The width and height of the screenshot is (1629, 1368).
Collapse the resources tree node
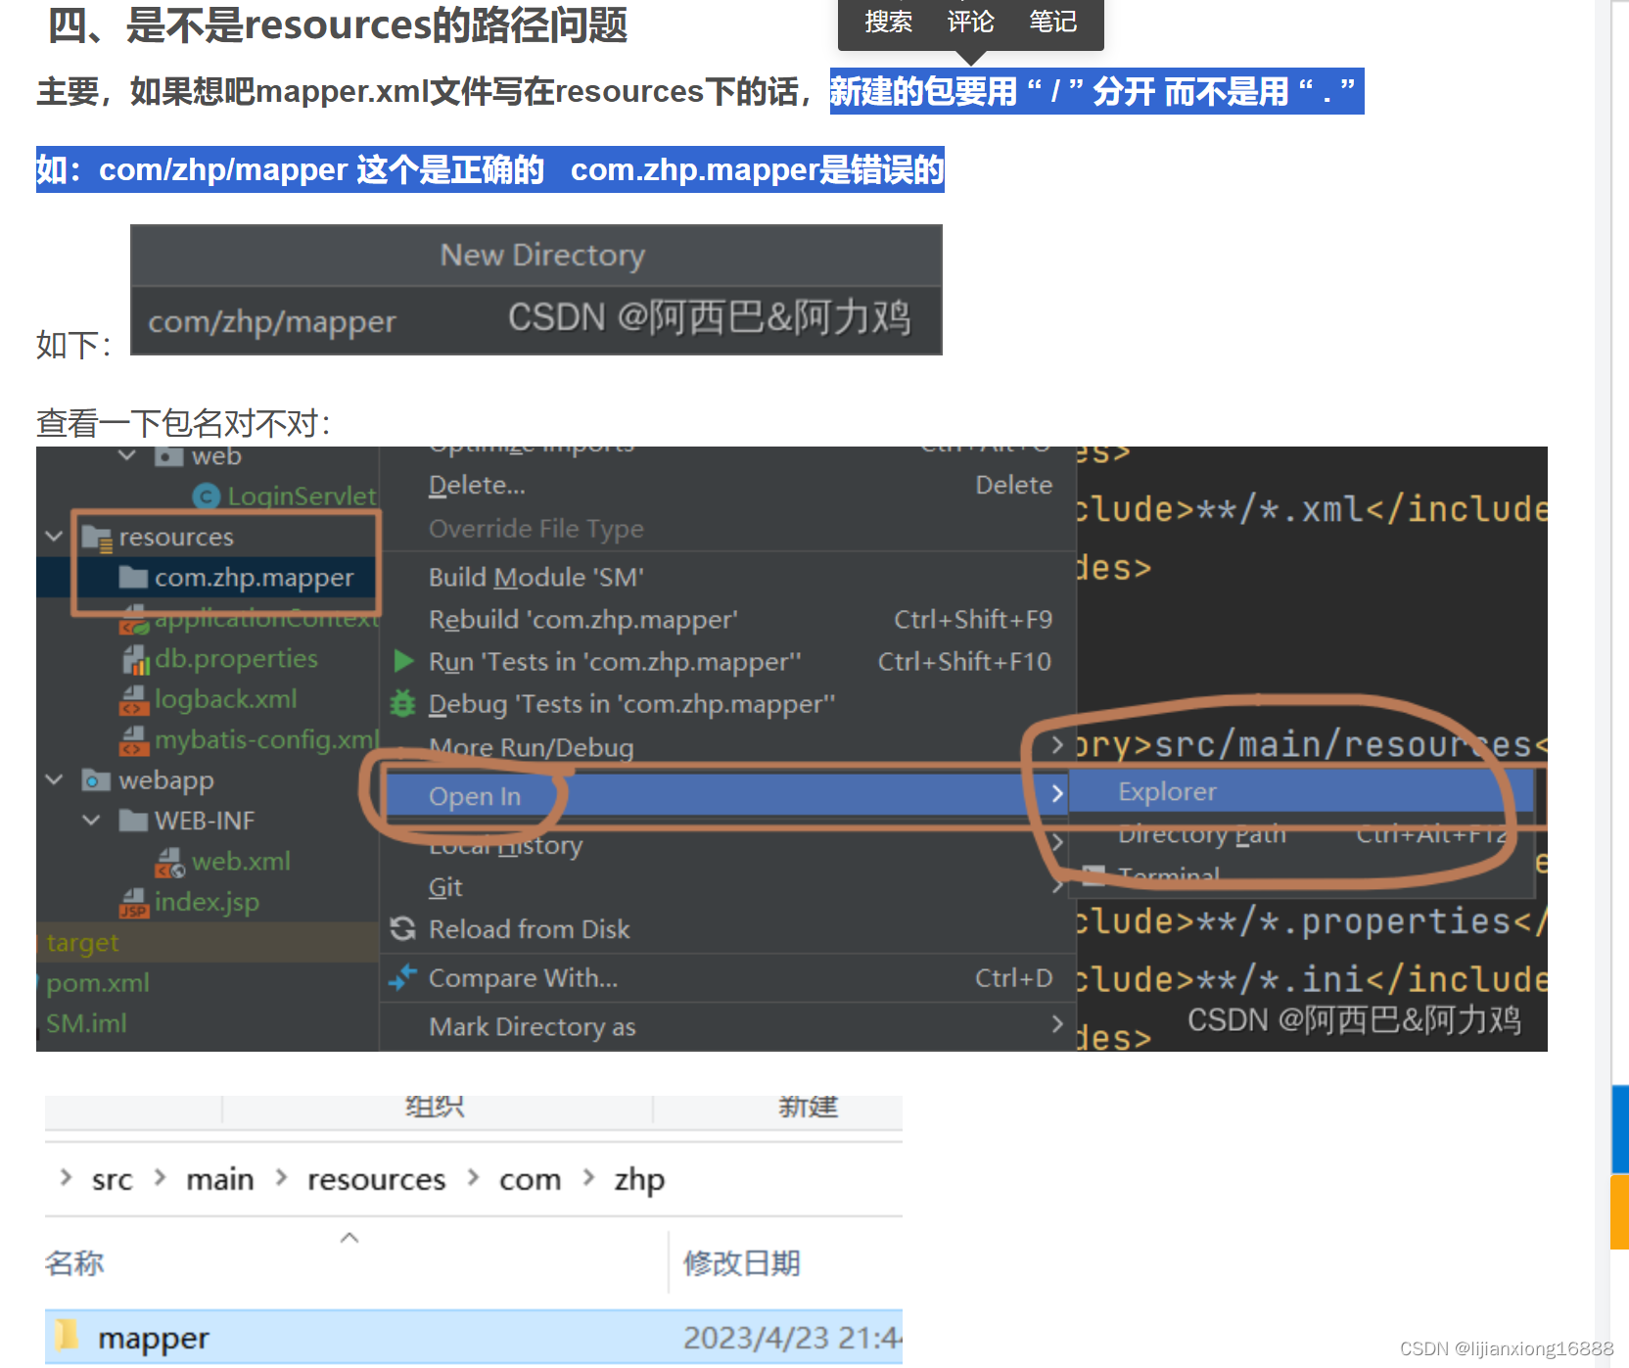(54, 536)
